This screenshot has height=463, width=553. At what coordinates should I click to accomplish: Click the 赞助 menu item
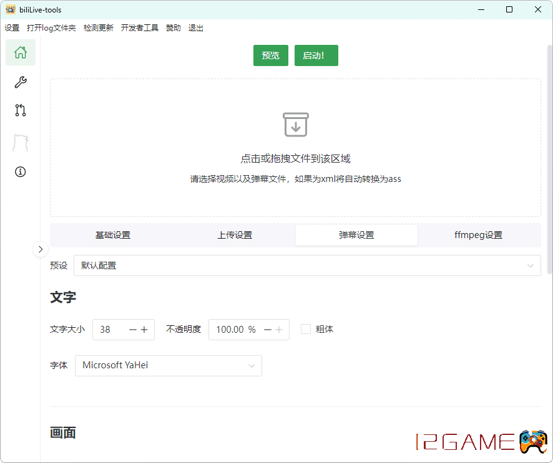pos(173,28)
